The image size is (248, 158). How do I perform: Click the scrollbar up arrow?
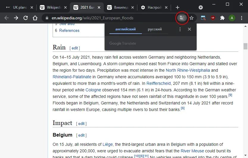[x=245, y=26]
